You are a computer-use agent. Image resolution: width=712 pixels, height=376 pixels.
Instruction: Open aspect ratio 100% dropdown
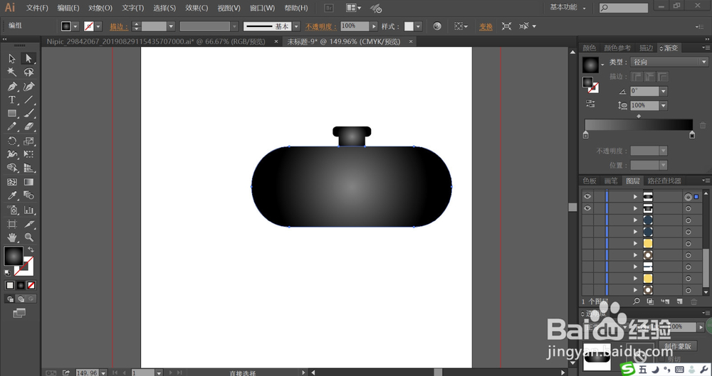point(664,105)
